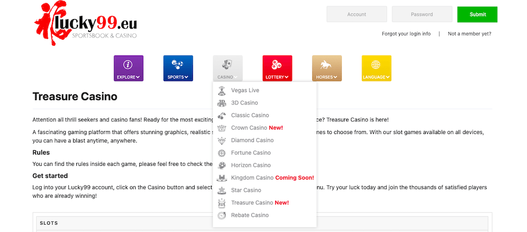Click the Crown Casino crown icon
The height and width of the screenshot is (232, 527).
[222, 128]
